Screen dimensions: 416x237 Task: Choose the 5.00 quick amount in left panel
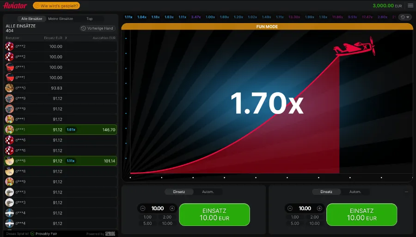click(x=147, y=223)
